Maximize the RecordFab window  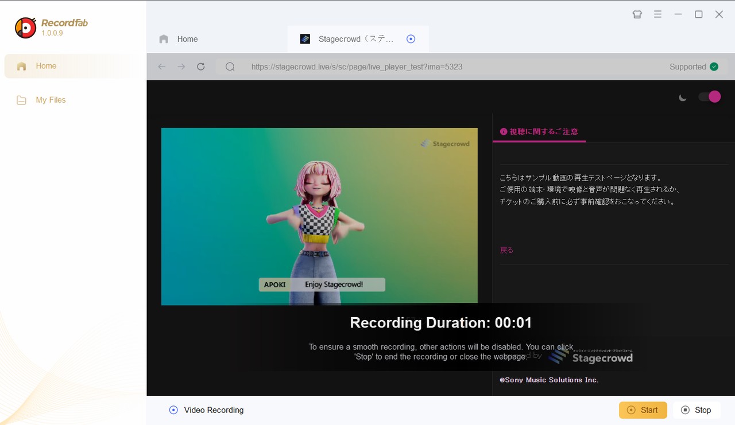coord(698,14)
